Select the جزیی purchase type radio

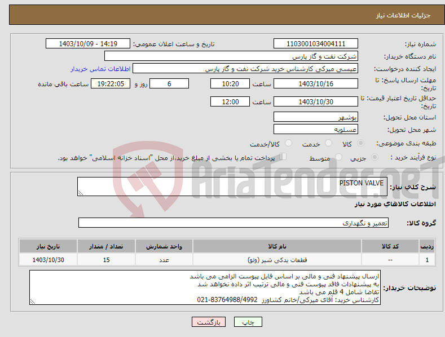click(374, 157)
